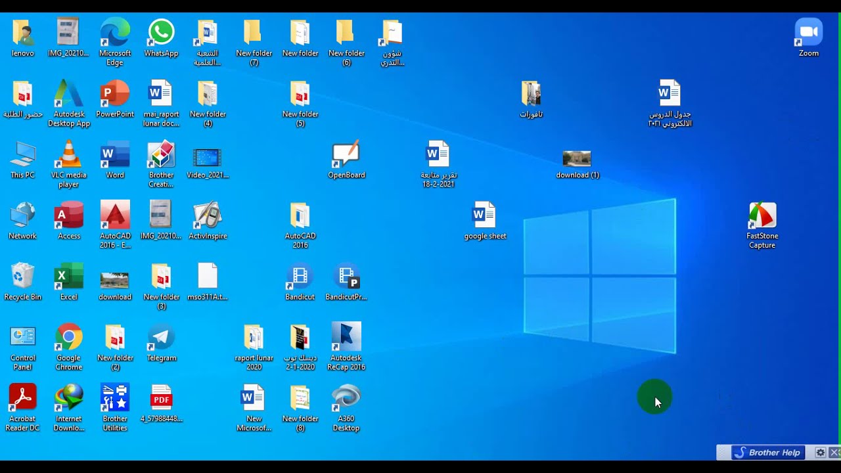Select the AutoCAD 2016 folder icon

pyautogui.click(x=300, y=225)
